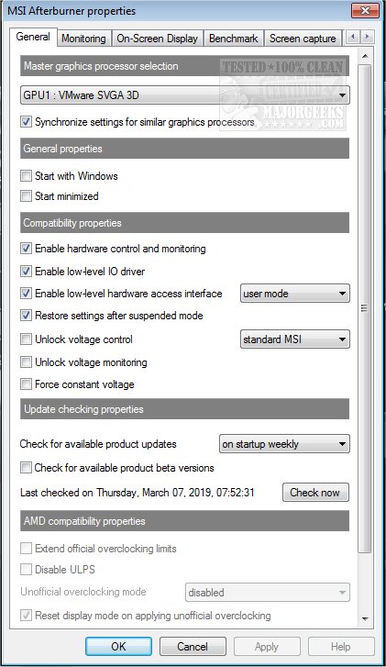Uncheck Enable low-level IO driver
The image size is (386, 667).
[26, 272]
